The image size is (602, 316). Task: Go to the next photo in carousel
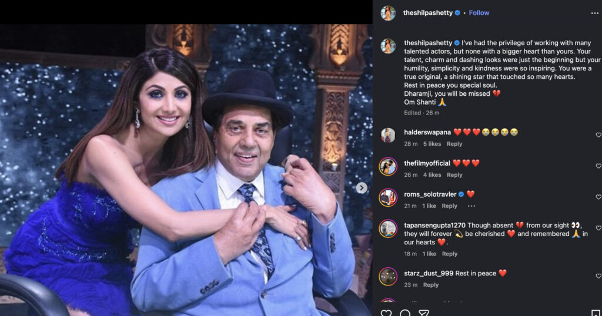pyautogui.click(x=362, y=188)
